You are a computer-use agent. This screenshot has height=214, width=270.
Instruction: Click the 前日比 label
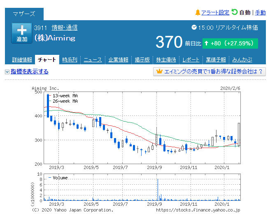(193, 43)
